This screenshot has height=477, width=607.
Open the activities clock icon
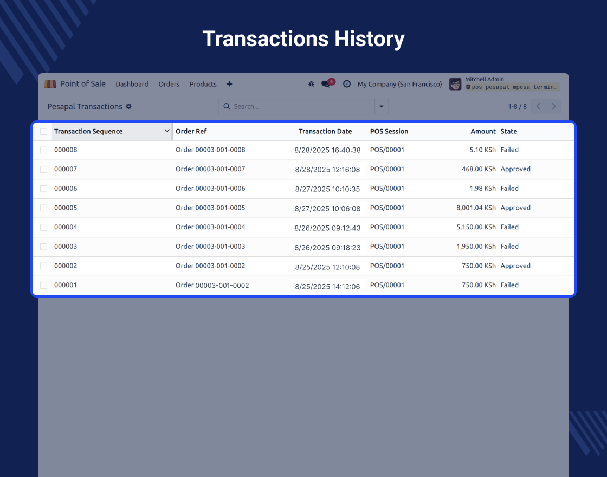(347, 84)
